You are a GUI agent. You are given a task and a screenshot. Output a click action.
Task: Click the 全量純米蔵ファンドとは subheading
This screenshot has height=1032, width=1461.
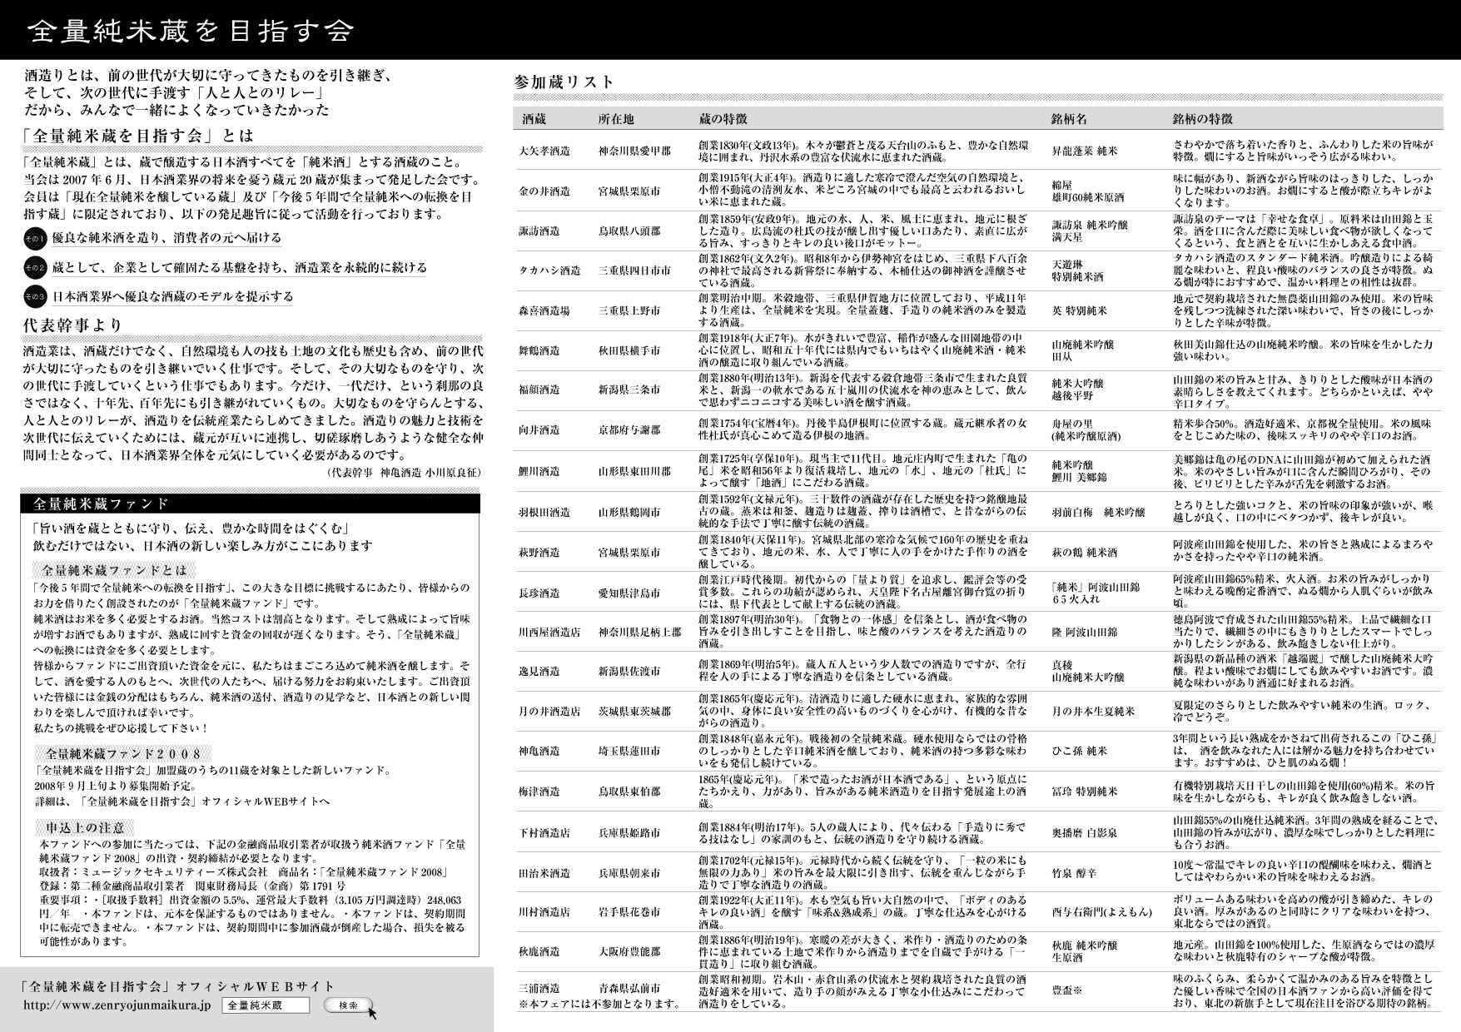[x=114, y=571]
